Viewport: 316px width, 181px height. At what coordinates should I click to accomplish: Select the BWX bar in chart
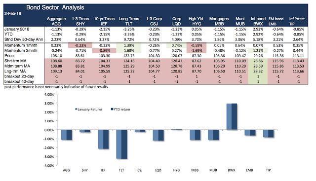232,116
